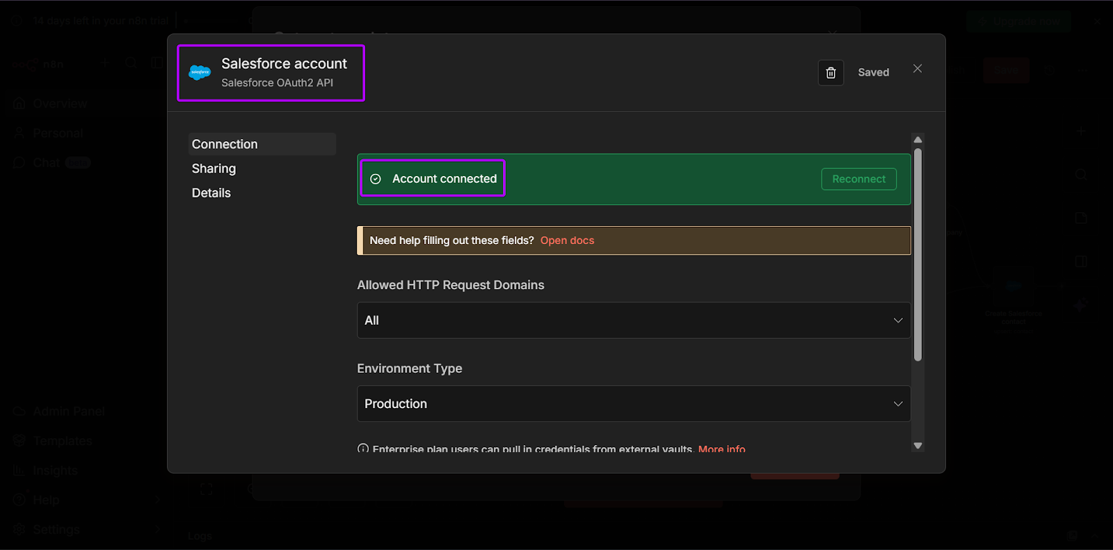
Task: Click the Reconnect button
Action: point(858,179)
